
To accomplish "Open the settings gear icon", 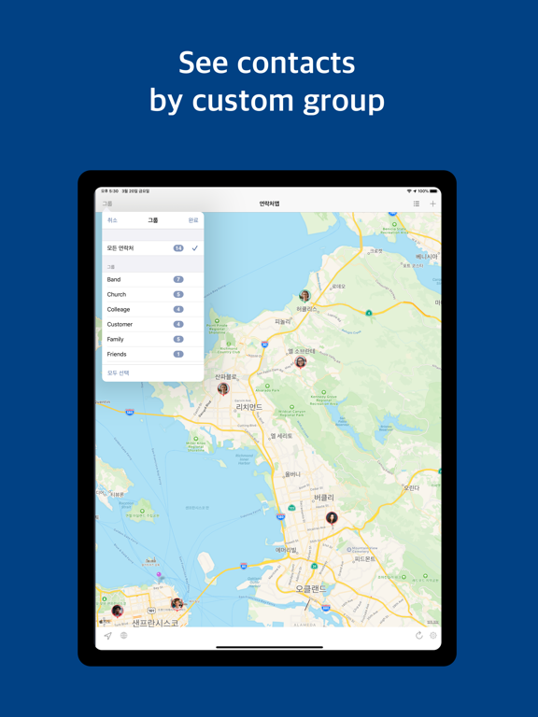I will coord(432,635).
